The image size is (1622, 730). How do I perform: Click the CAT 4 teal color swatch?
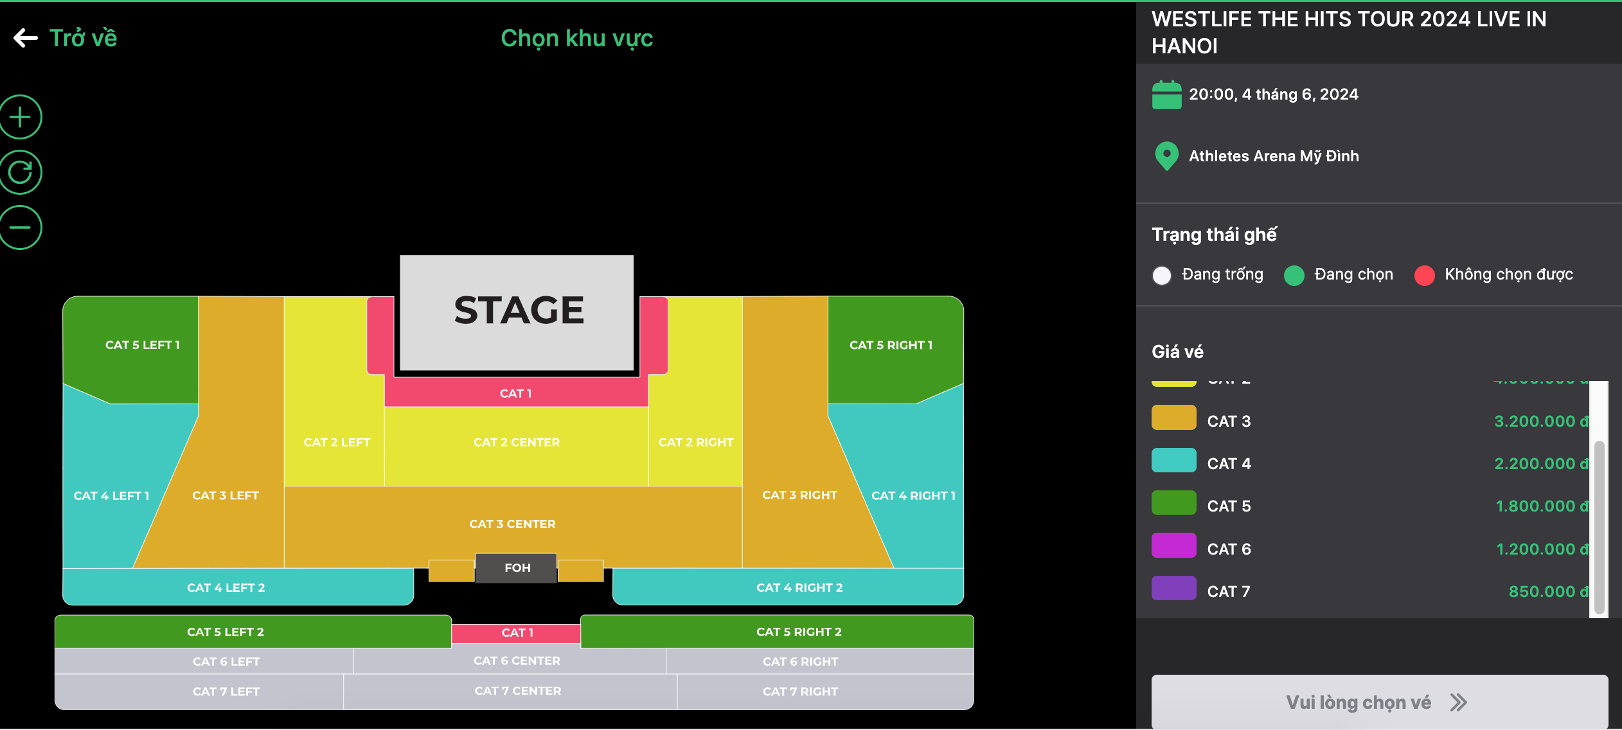coord(1173,460)
